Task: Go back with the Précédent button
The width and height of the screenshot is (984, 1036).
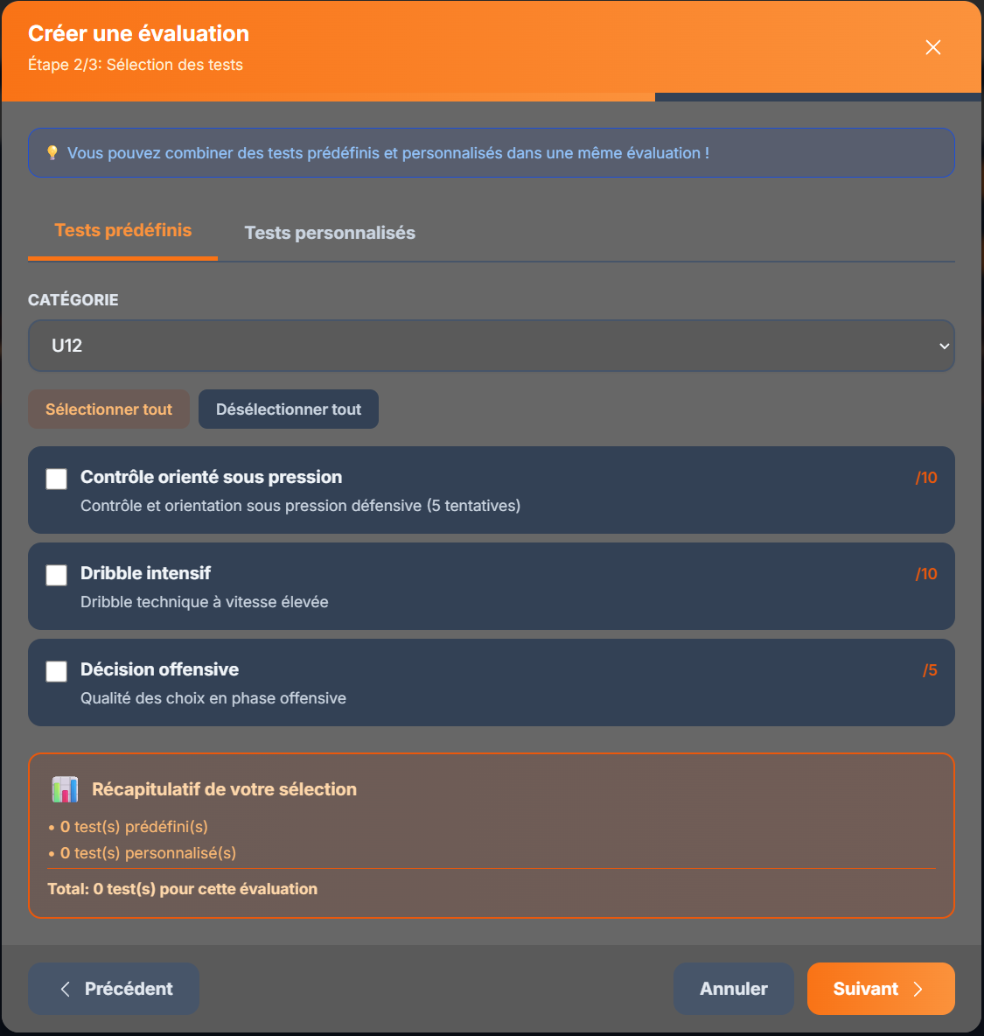Action: pos(113,988)
